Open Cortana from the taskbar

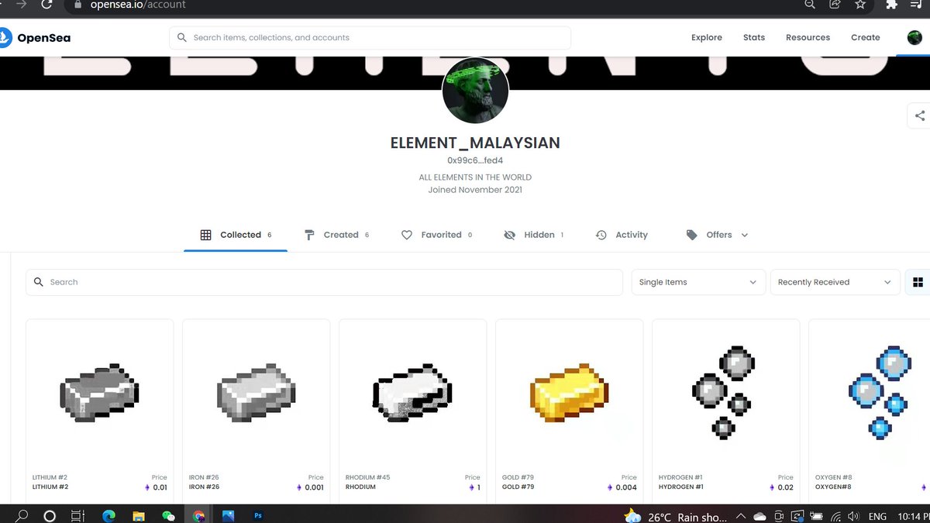click(50, 515)
